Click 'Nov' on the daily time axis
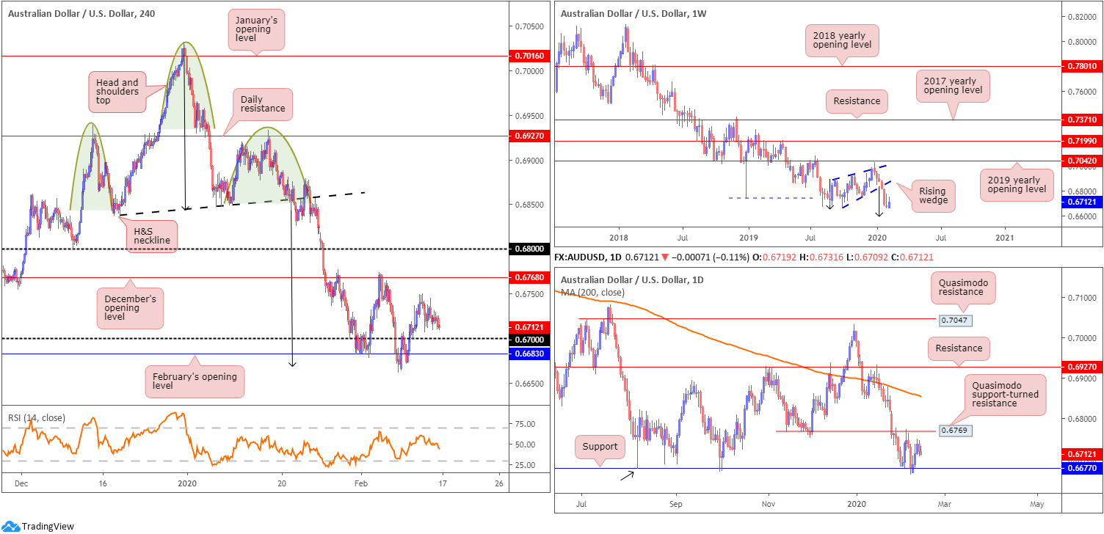Image resolution: width=1104 pixels, height=534 pixels. (x=768, y=505)
